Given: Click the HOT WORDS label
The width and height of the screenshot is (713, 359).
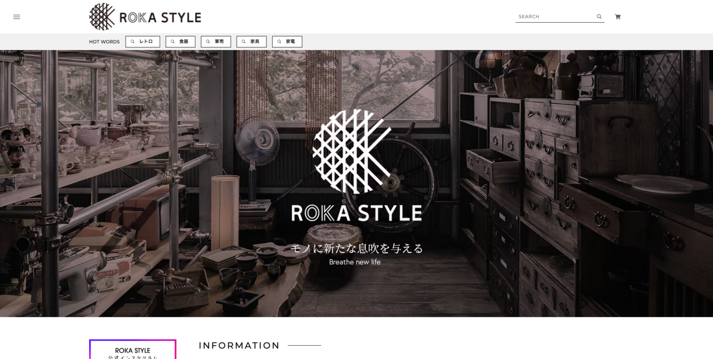Looking at the screenshot, I should tap(104, 41).
